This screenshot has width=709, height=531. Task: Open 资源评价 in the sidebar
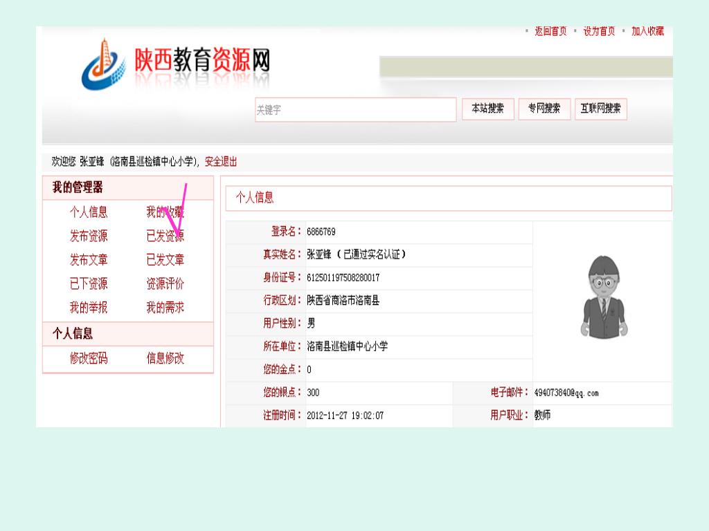[x=165, y=283]
